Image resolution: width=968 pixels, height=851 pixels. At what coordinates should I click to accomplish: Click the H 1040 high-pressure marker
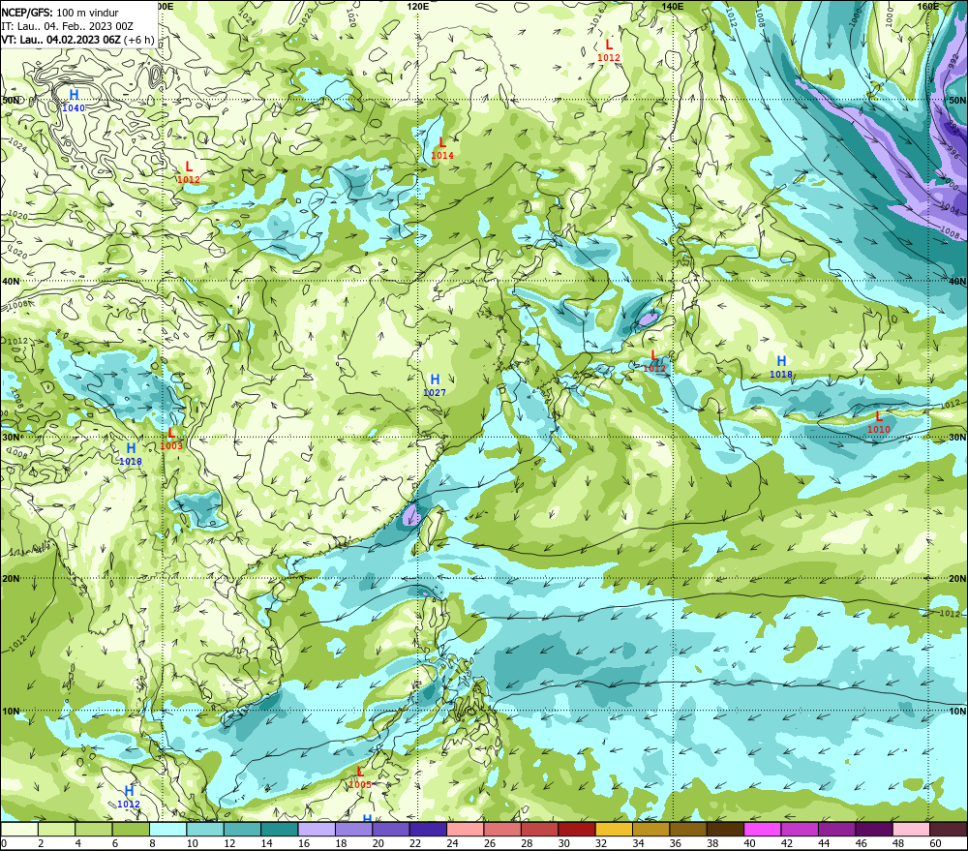[x=74, y=101]
